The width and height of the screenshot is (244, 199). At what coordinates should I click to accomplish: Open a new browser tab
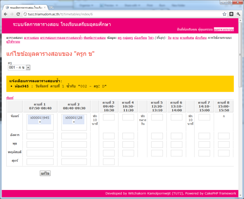point(52,7)
